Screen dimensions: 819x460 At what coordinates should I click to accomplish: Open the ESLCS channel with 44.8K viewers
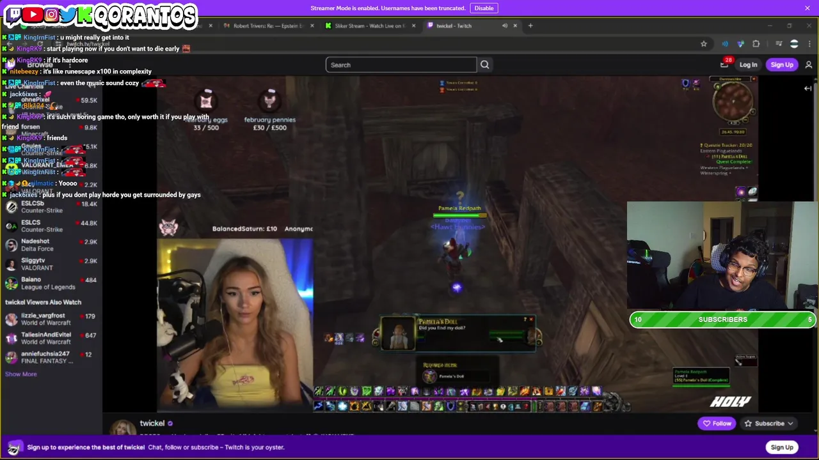click(51, 226)
